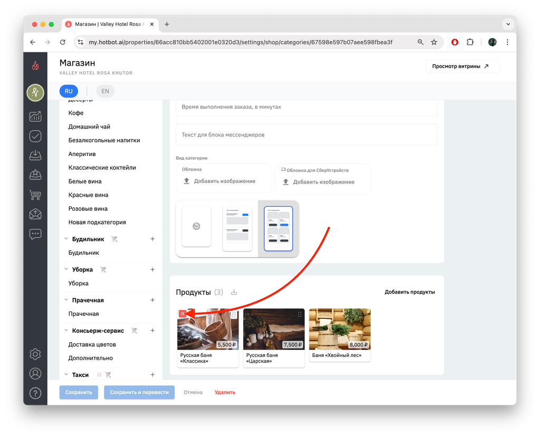Click crossed cart icon next to Такси
540x436 pixels.
[108, 375]
